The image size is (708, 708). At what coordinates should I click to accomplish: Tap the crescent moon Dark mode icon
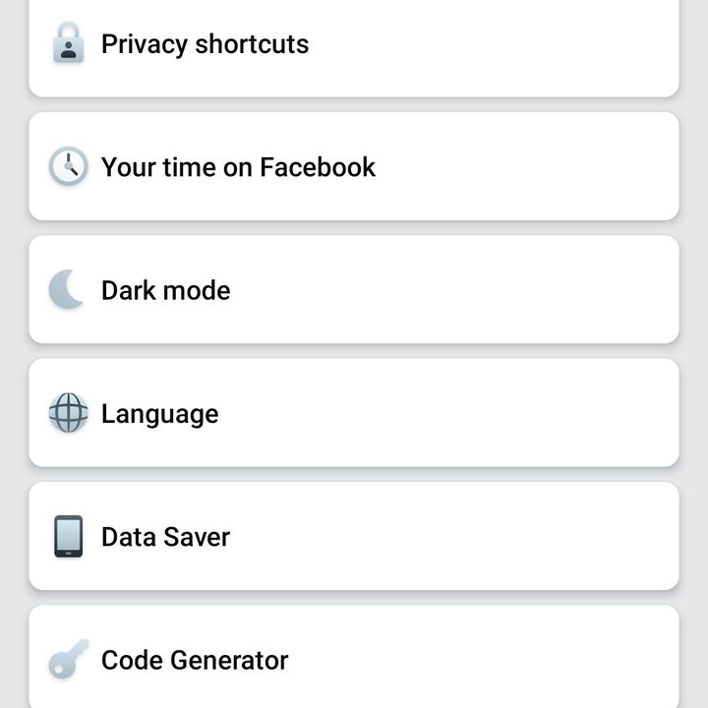[67, 289]
